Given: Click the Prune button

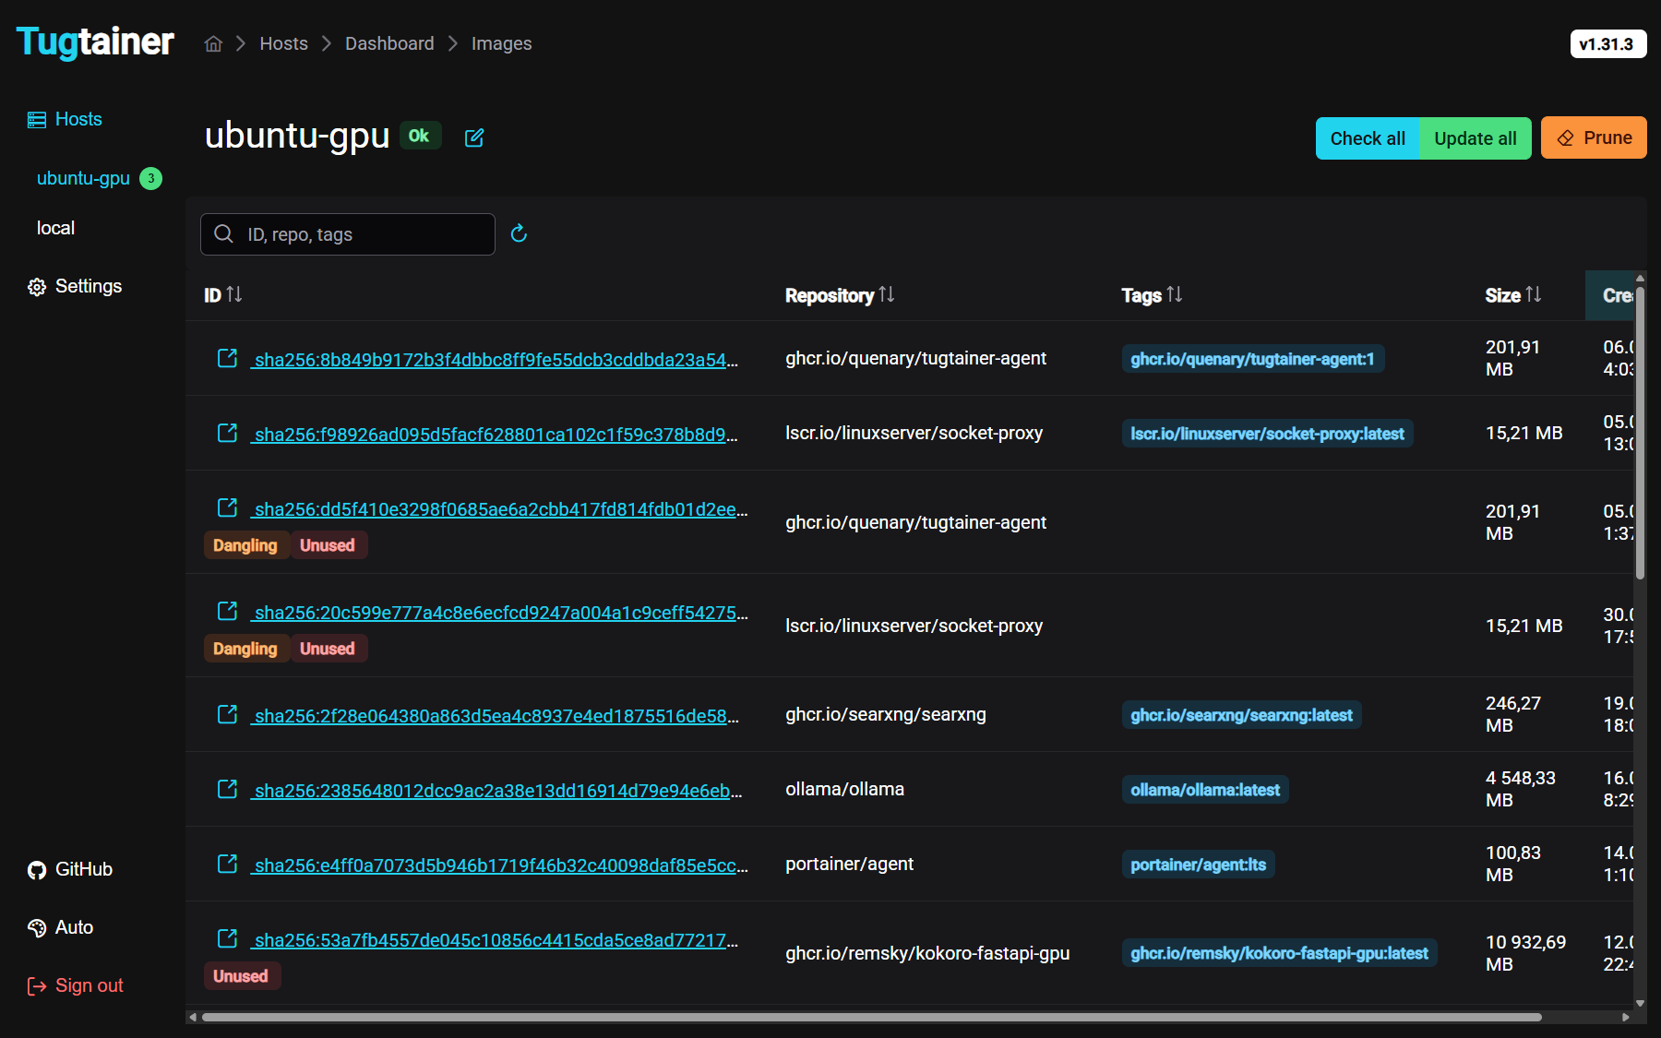Looking at the screenshot, I should tap(1594, 137).
